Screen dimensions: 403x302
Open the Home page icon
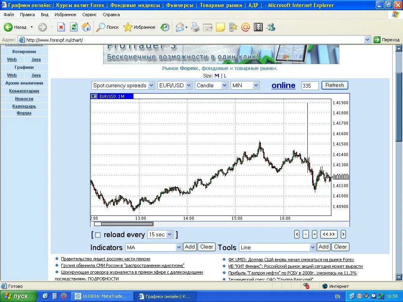tap(86, 27)
